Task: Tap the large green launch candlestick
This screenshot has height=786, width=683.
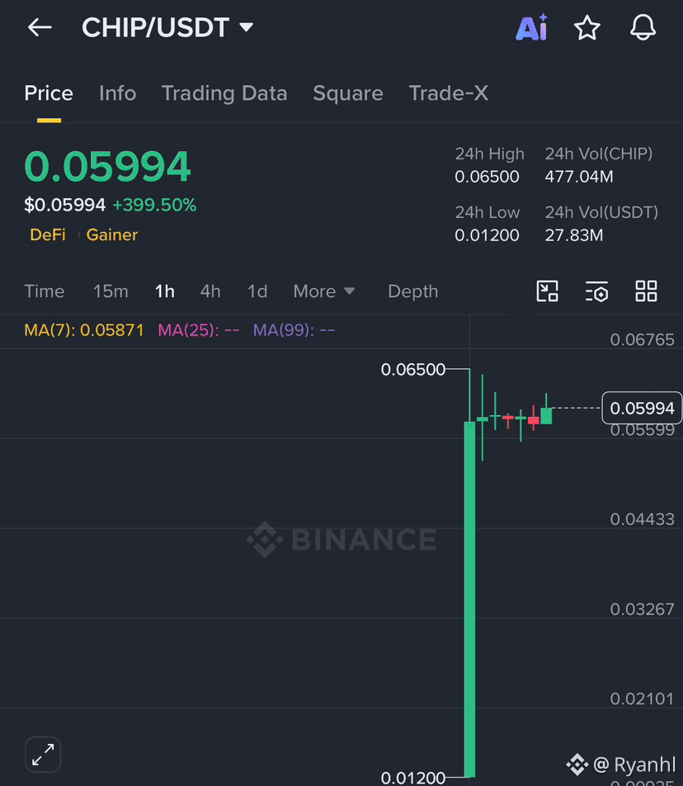Action: coord(469,599)
